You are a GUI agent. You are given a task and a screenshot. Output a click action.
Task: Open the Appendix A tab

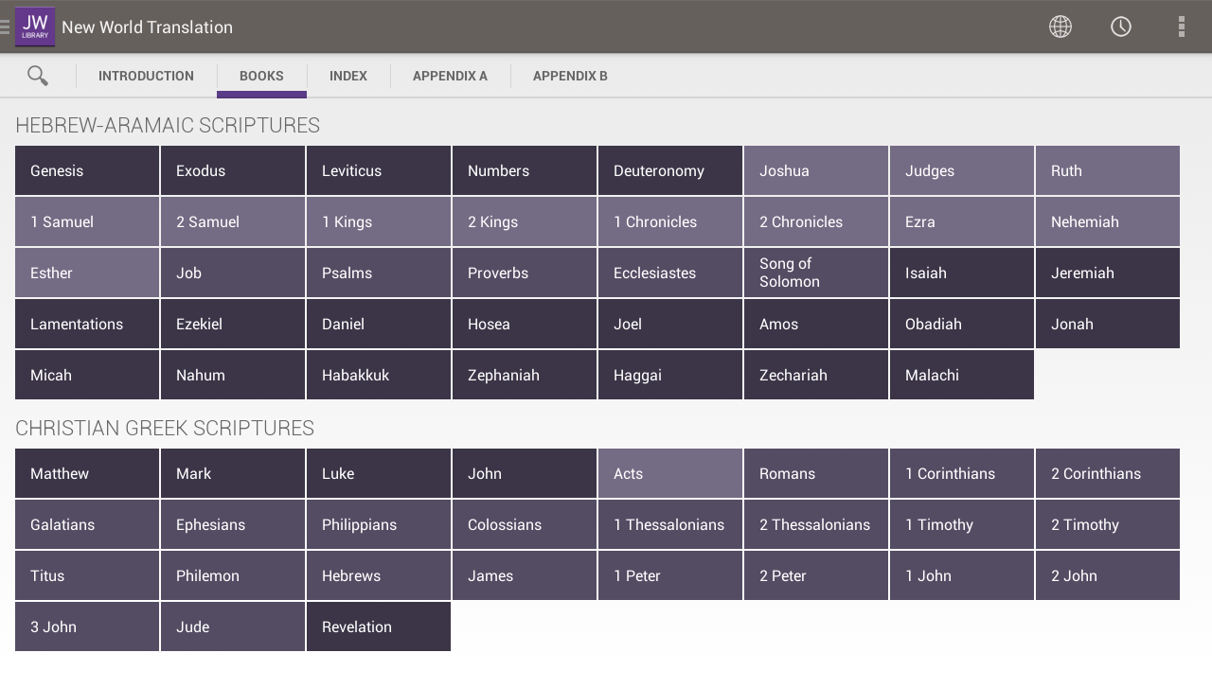pos(450,76)
